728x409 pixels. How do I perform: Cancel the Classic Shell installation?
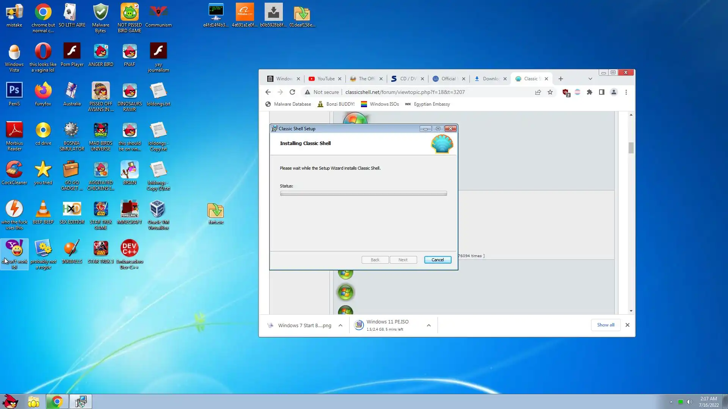click(x=437, y=260)
